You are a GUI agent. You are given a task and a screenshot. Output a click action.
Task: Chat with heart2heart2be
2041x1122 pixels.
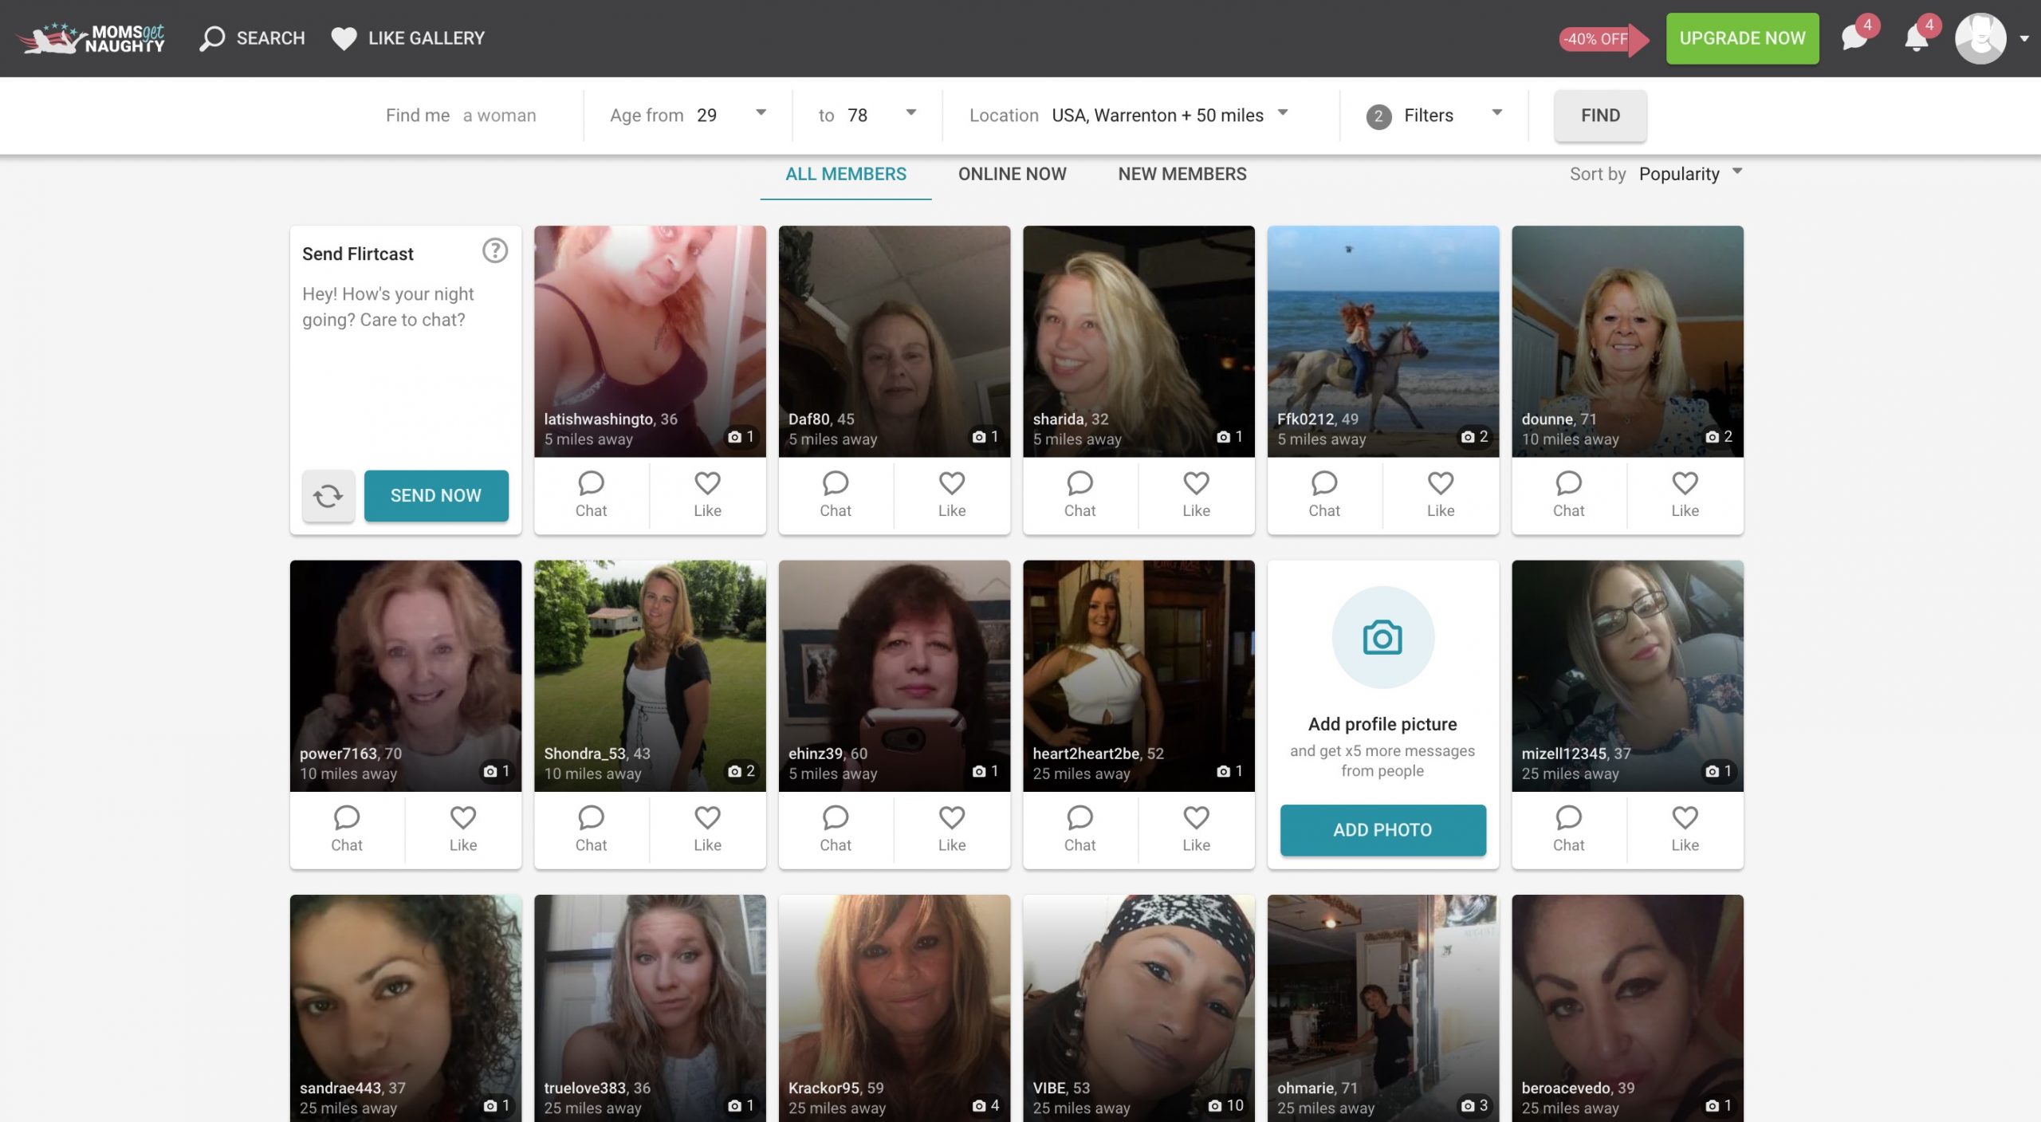point(1079,829)
